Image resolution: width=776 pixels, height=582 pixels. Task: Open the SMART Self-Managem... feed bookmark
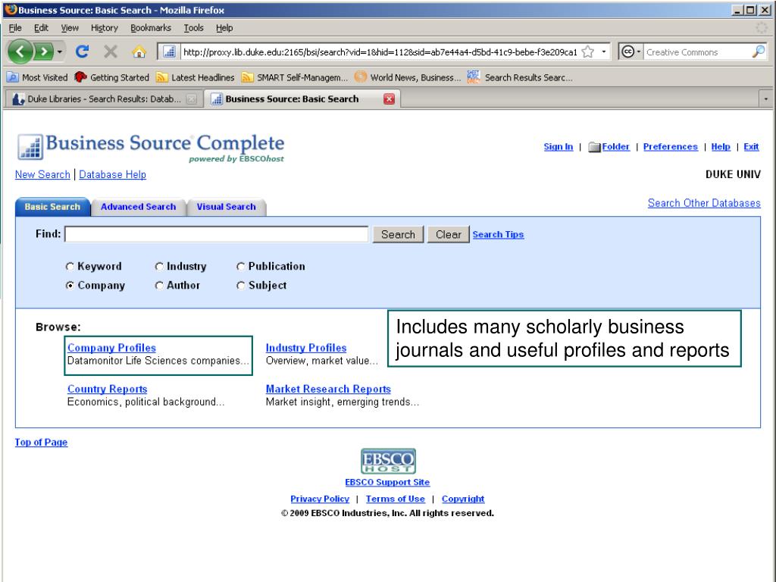point(295,77)
